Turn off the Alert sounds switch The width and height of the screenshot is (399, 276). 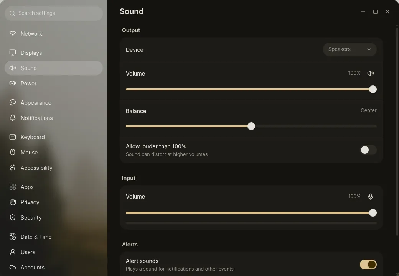[368, 264]
